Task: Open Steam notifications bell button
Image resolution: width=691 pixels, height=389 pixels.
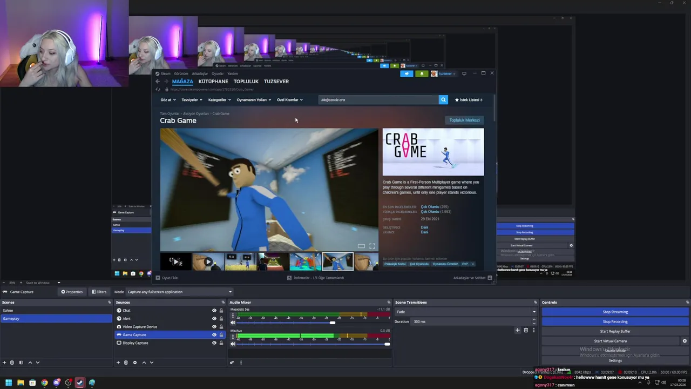Action: [x=422, y=73]
